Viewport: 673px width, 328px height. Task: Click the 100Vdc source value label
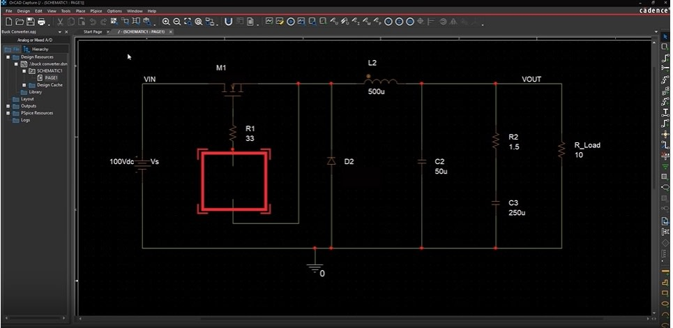(x=122, y=162)
